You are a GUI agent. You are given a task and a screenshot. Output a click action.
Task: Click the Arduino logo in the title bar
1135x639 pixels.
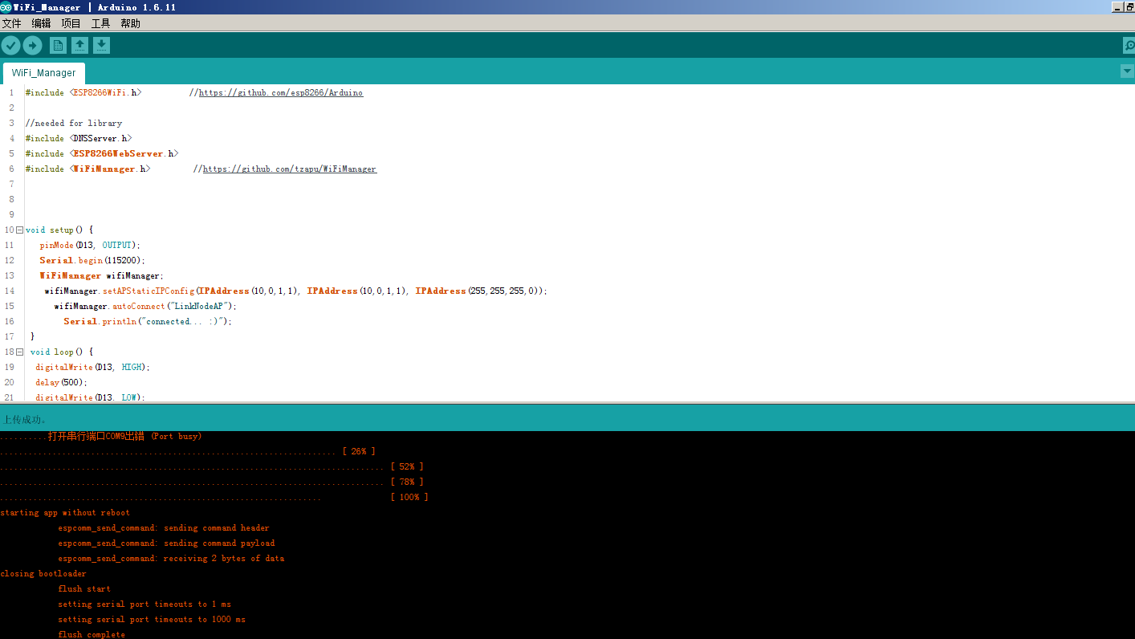6,7
